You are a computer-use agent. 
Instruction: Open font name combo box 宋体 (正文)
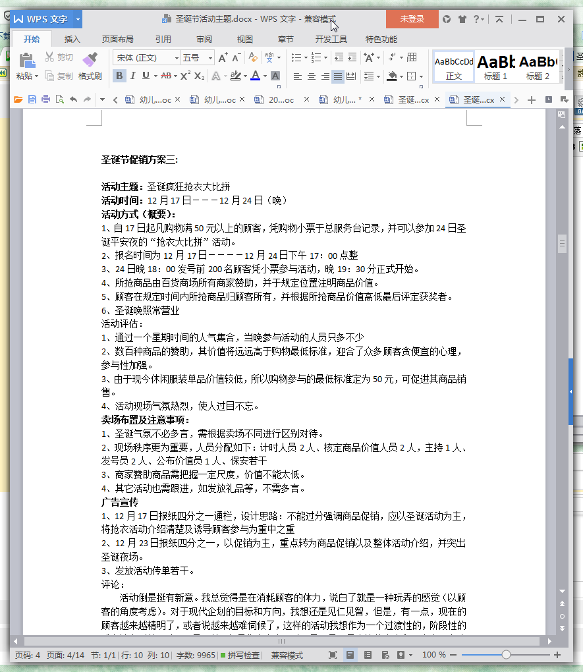point(147,57)
